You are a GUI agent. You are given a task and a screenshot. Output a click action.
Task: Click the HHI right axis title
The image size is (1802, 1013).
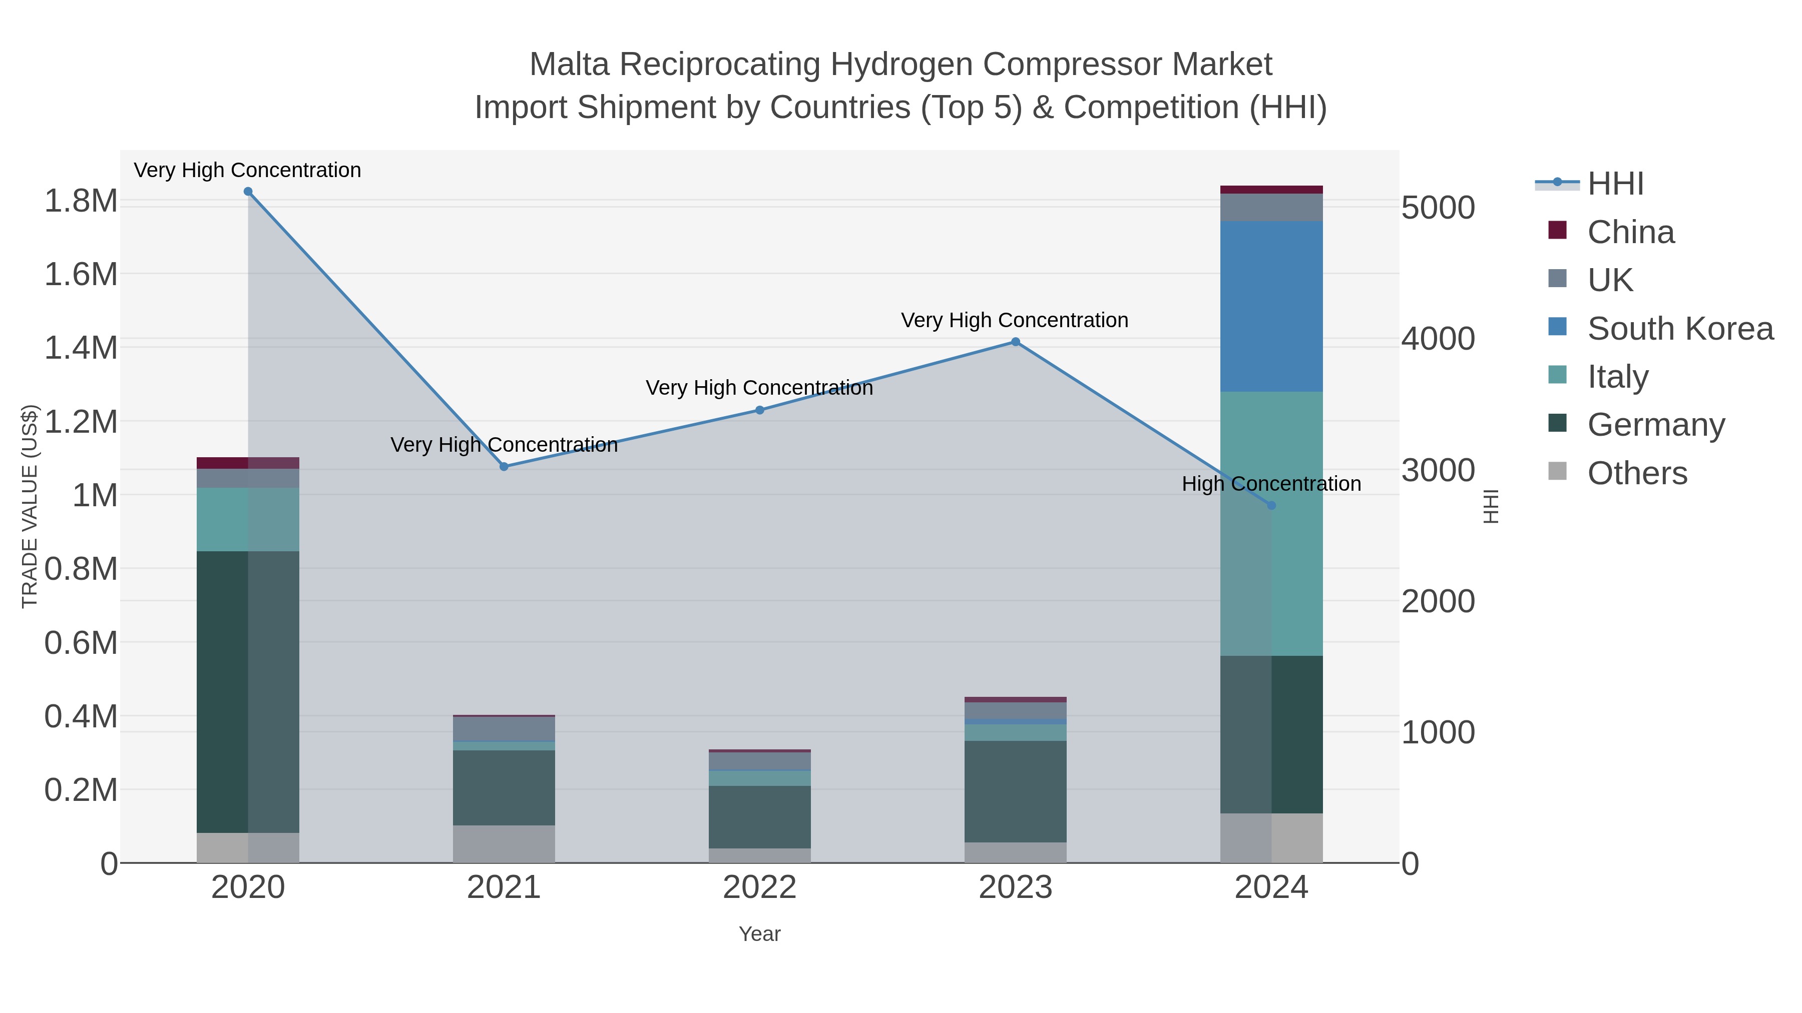pos(1491,506)
